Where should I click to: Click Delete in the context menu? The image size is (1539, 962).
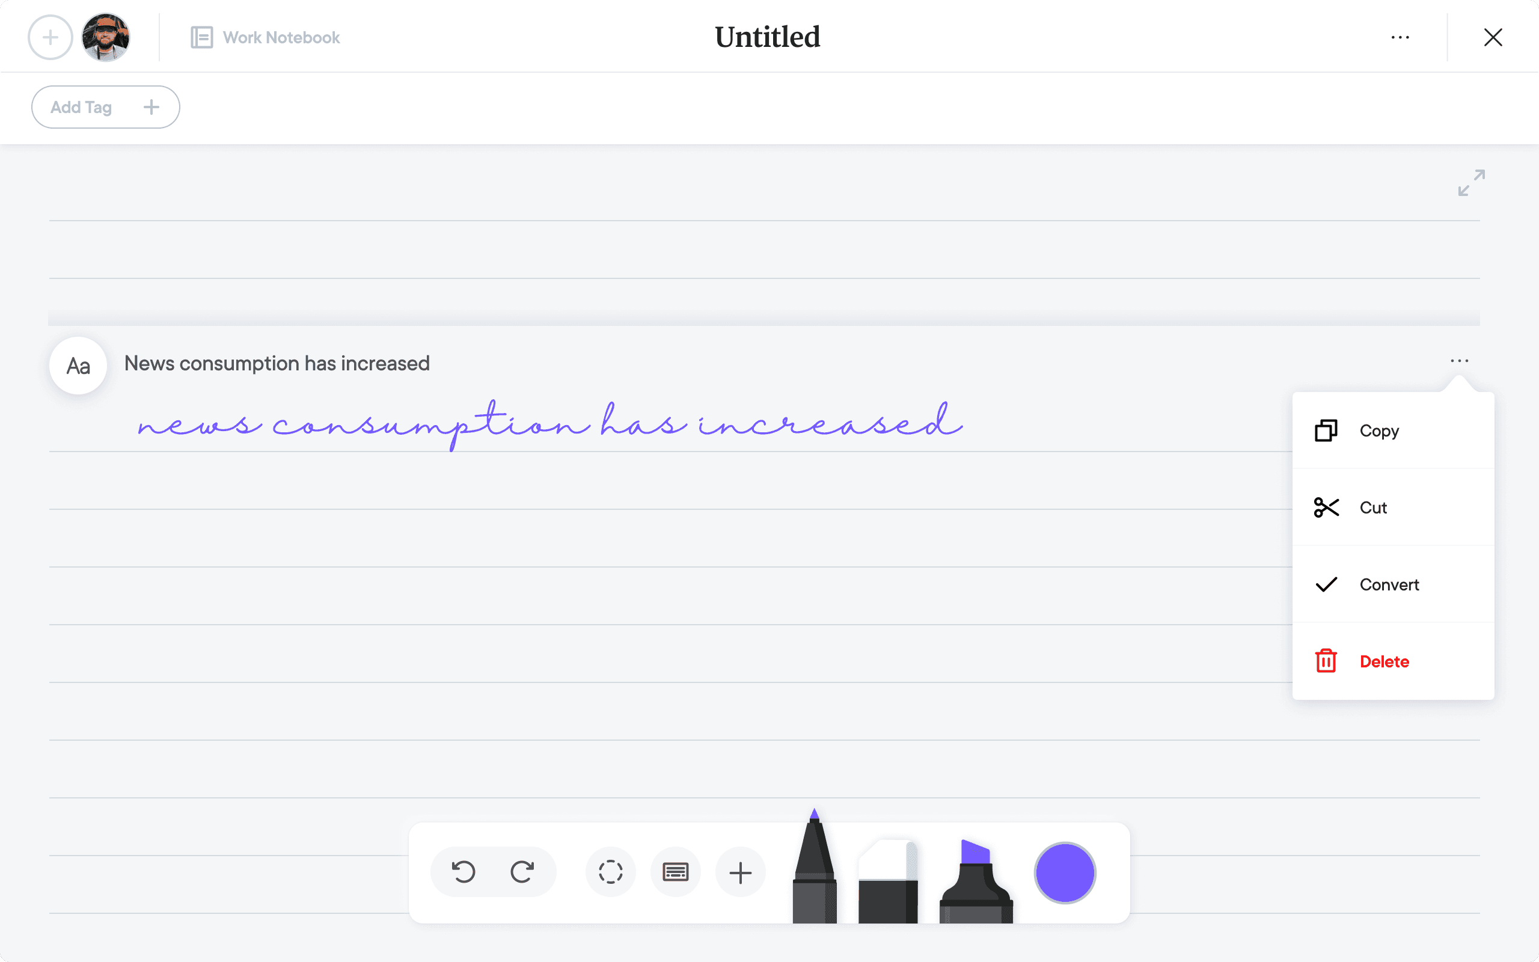(1384, 662)
